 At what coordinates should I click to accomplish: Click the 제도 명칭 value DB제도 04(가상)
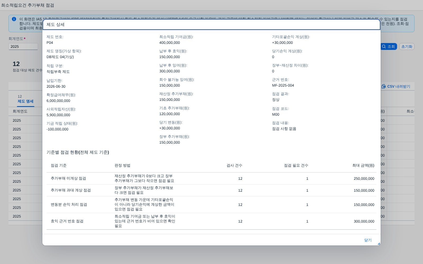coord(60,57)
